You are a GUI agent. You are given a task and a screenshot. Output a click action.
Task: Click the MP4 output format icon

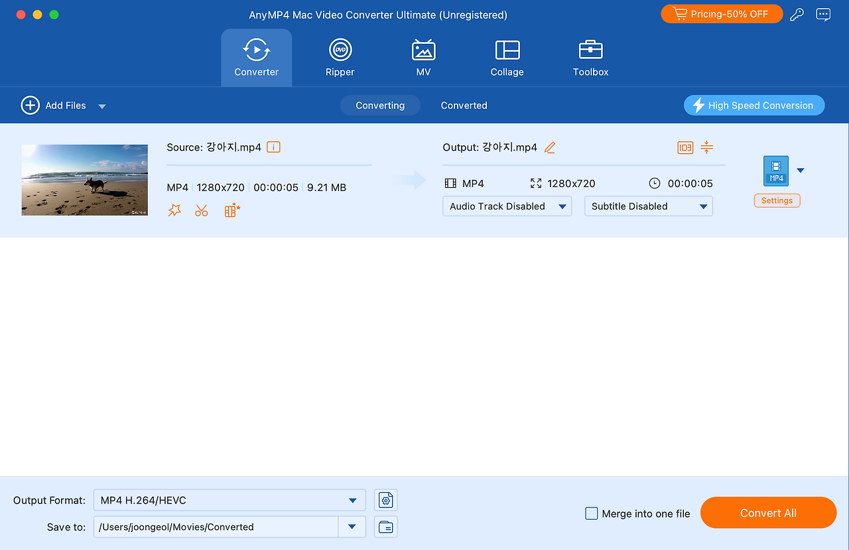click(x=776, y=171)
